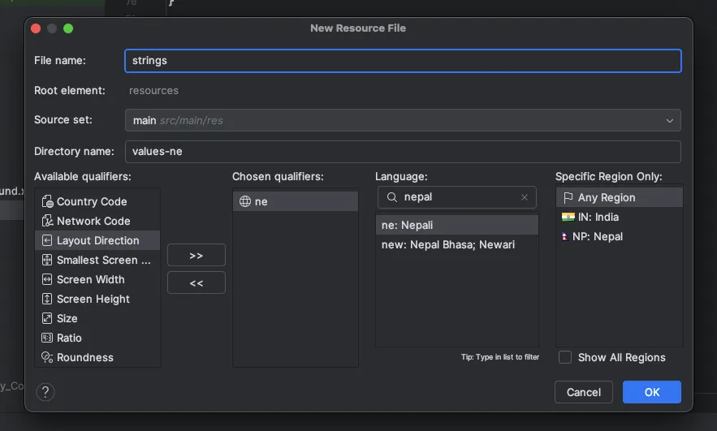Clear the nepal language search text
Image resolution: width=717 pixels, height=431 pixels.
[x=525, y=197]
